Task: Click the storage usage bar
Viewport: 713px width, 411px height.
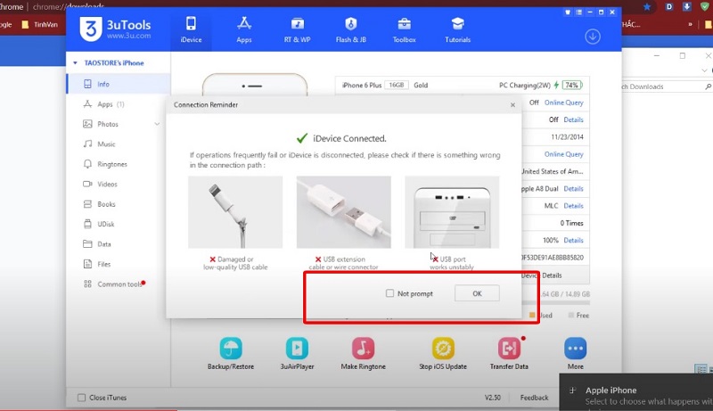Action: point(555,303)
